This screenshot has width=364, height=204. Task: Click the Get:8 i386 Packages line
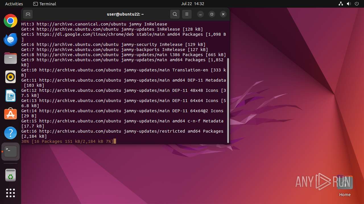124,55
